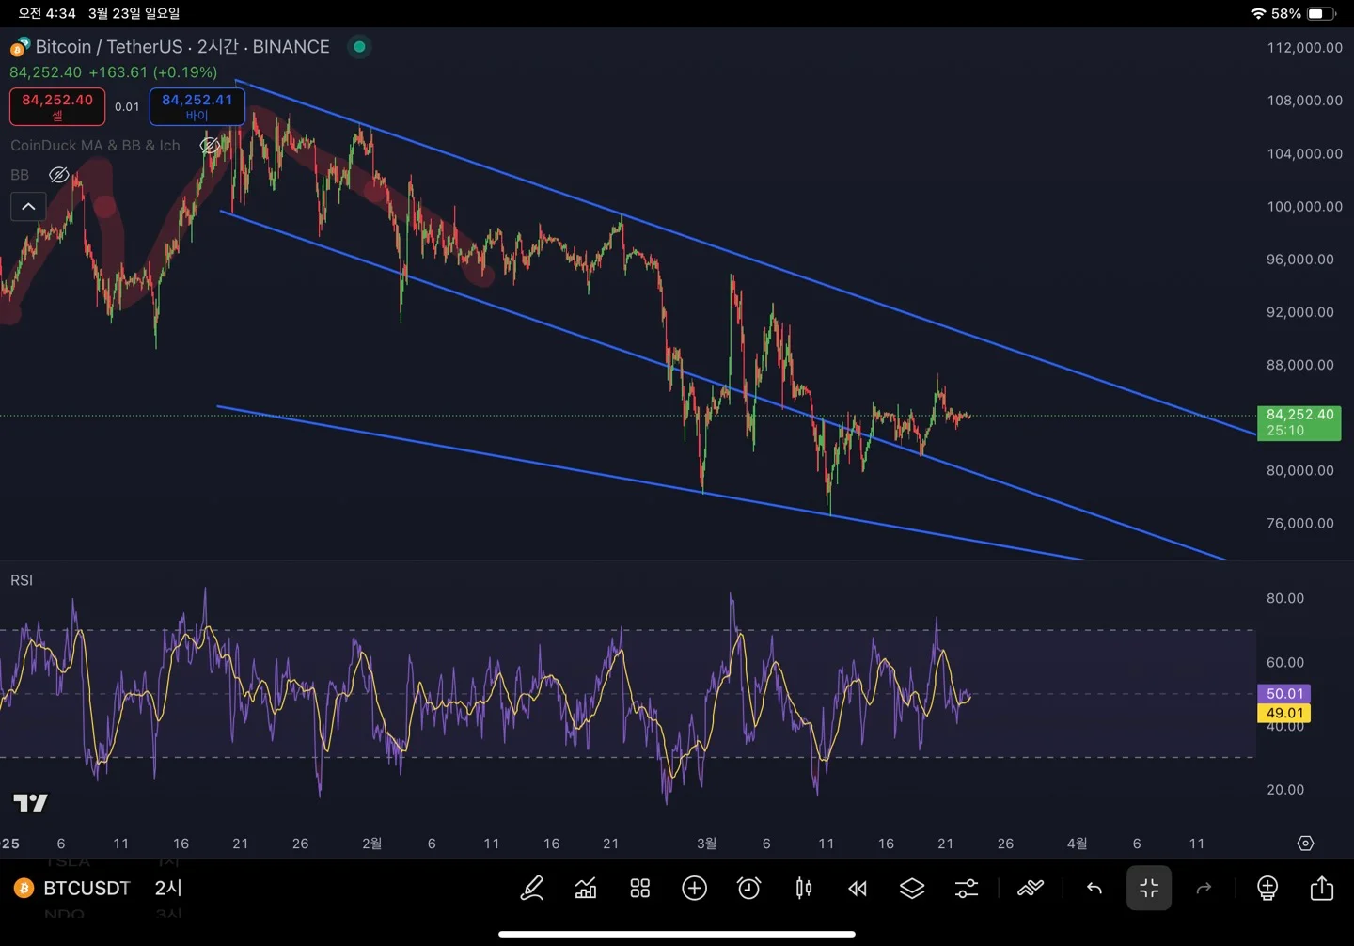Open chart settings sliders icon

967,888
